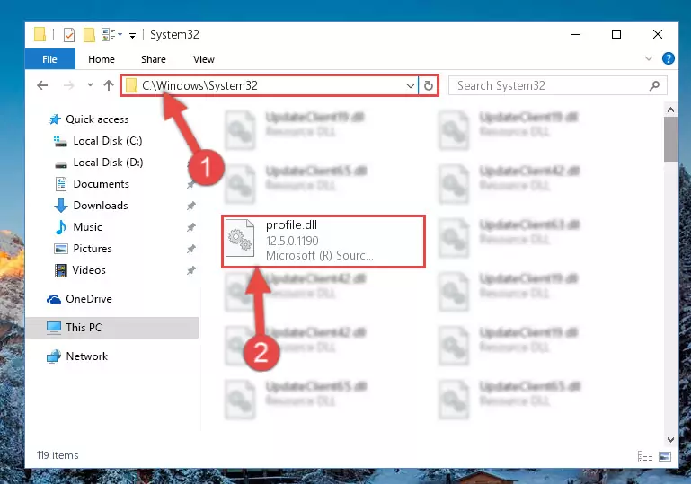
Task: Click the pin icon next to Videos
Action: point(190,270)
